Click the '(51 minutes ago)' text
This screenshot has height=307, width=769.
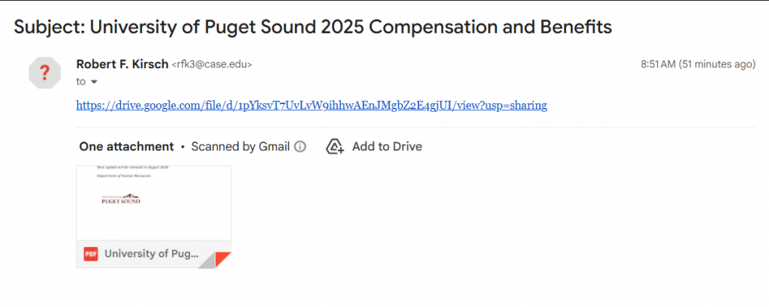coord(716,65)
